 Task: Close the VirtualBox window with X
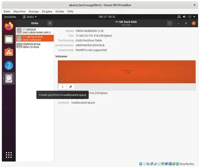click(194, 5)
